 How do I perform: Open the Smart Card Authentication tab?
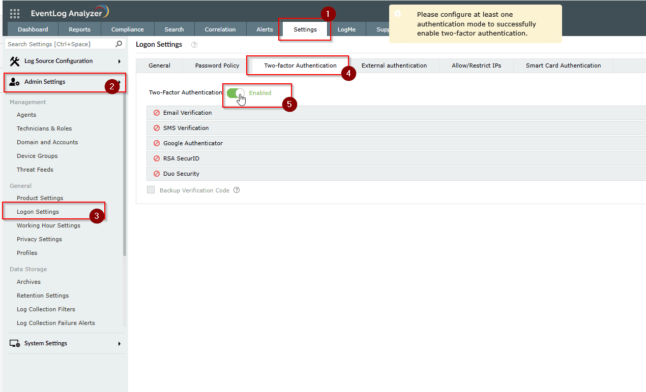(x=564, y=66)
